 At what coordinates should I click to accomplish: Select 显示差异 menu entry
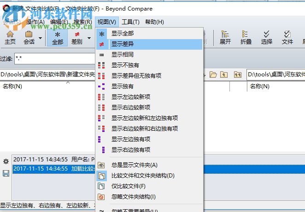149,44
